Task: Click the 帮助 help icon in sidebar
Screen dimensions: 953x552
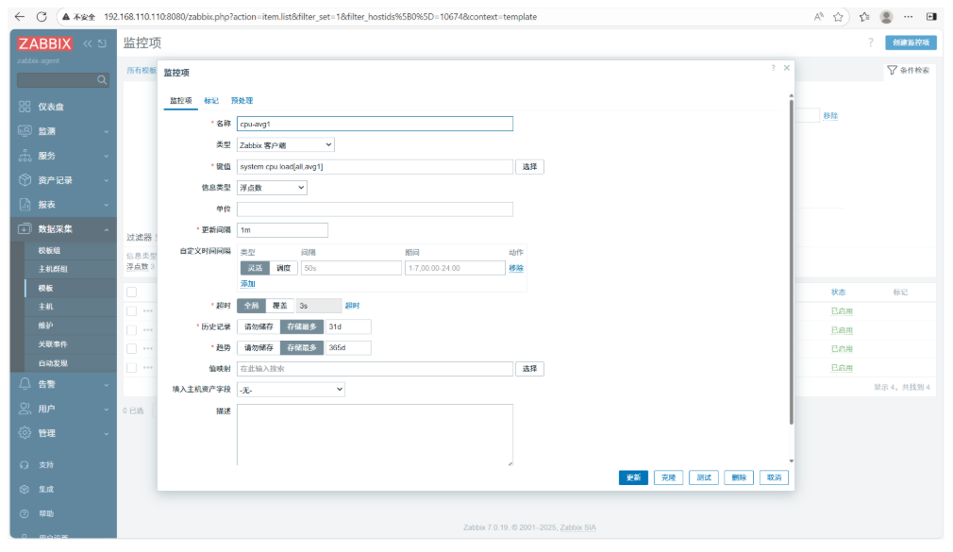Action: [x=25, y=513]
